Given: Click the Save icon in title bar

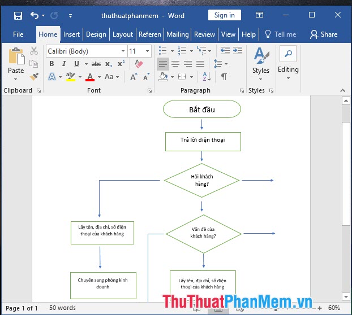Looking at the screenshot, I should (18, 15).
